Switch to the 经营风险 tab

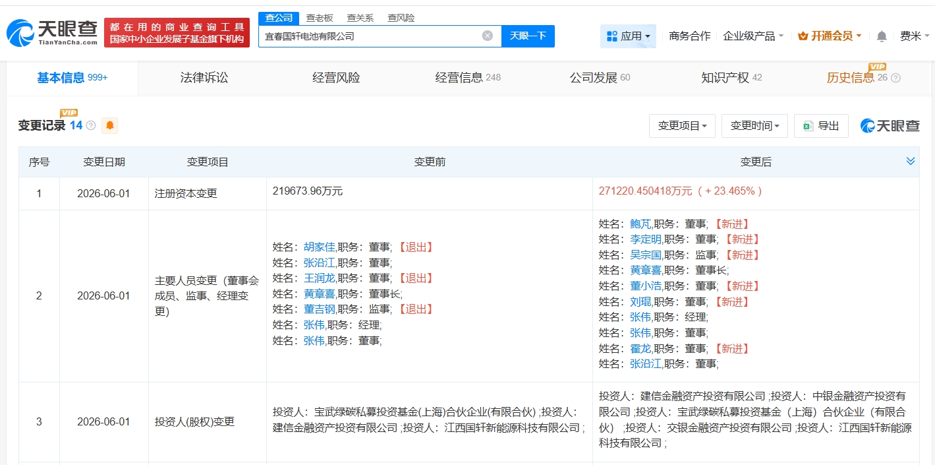[x=336, y=78]
